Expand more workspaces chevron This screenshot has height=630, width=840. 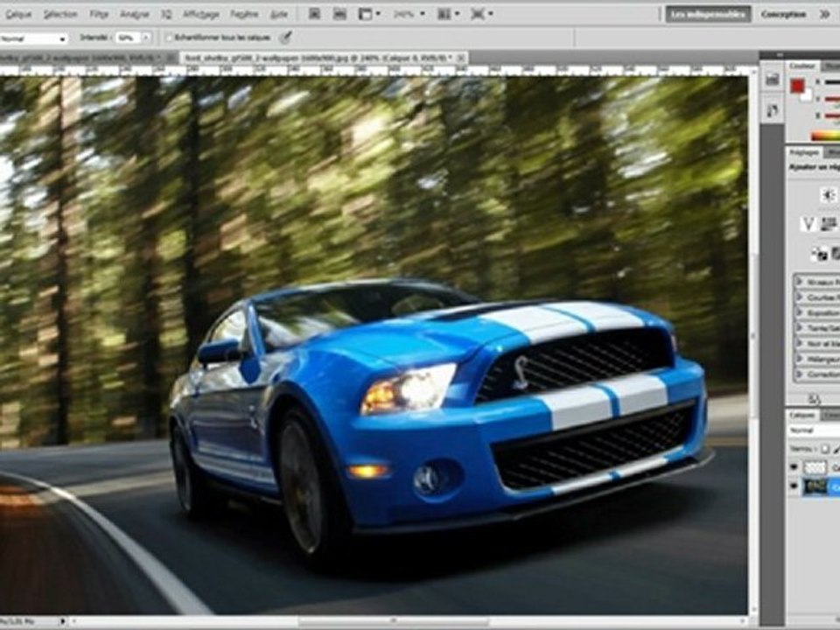[825, 15]
